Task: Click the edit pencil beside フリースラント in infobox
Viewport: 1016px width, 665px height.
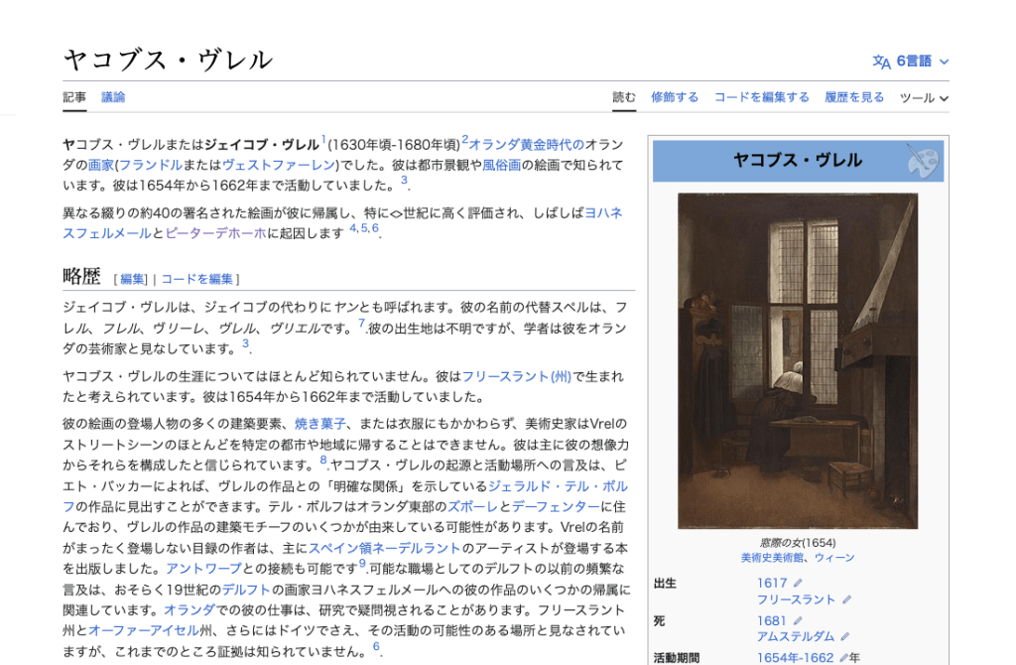Action: (846, 600)
